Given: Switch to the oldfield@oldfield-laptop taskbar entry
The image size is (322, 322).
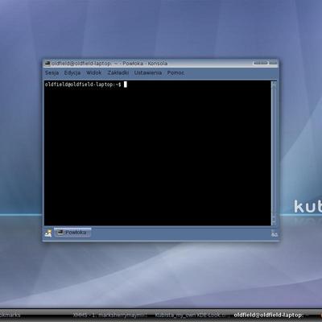Looking at the screenshot, I should point(269,315).
